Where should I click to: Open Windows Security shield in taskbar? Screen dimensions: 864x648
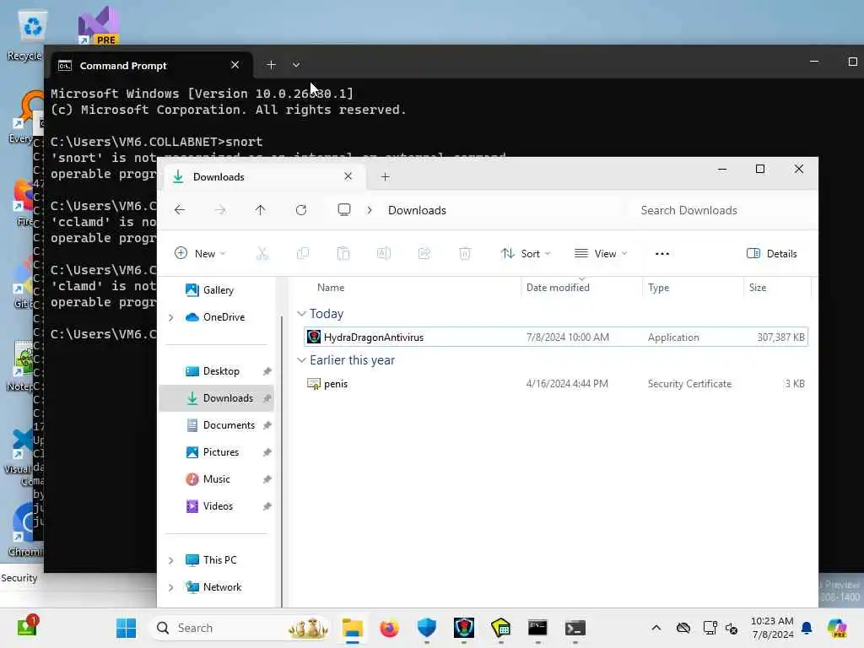tap(426, 628)
